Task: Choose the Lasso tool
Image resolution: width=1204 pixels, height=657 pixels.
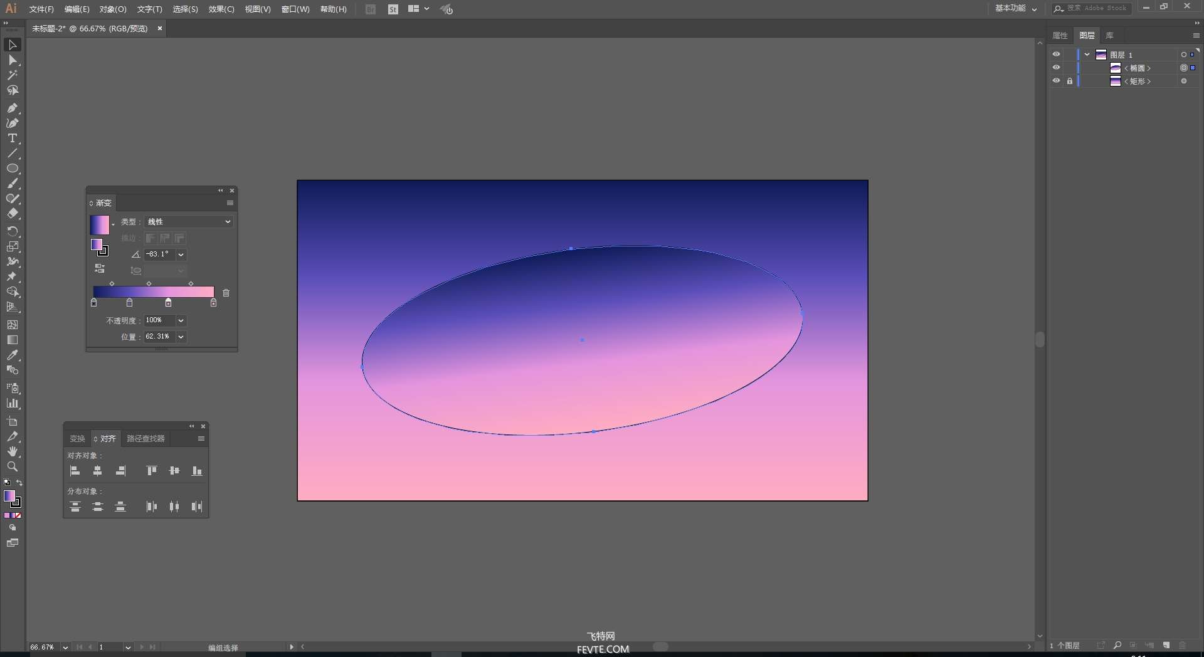Action: pyautogui.click(x=12, y=90)
